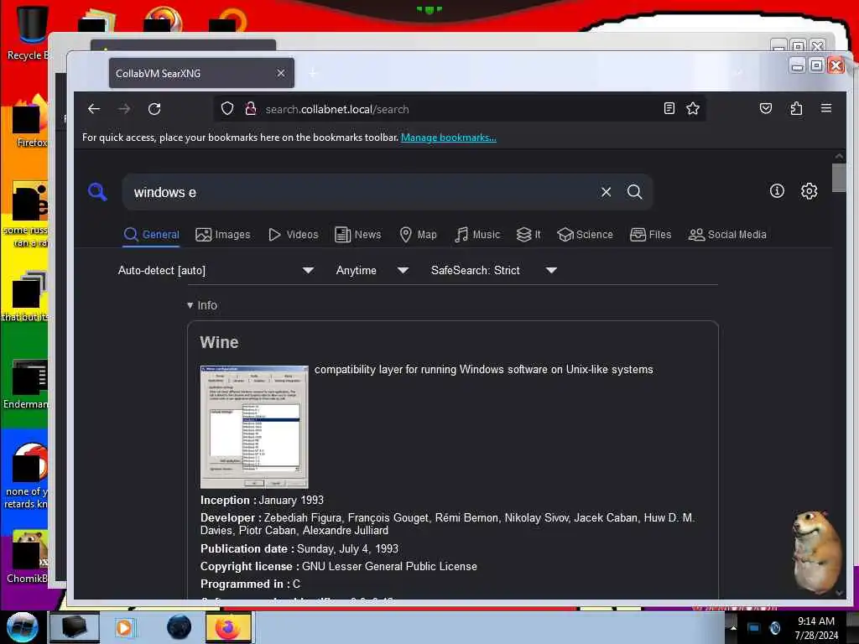This screenshot has height=644, width=859.
Task: Open SearXNG preferences gear icon
Action: click(x=810, y=190)
